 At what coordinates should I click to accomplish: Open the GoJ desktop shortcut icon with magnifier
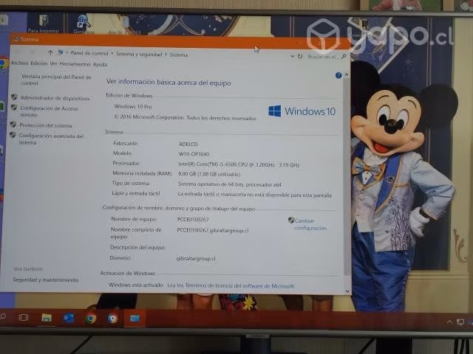(83, 23)
